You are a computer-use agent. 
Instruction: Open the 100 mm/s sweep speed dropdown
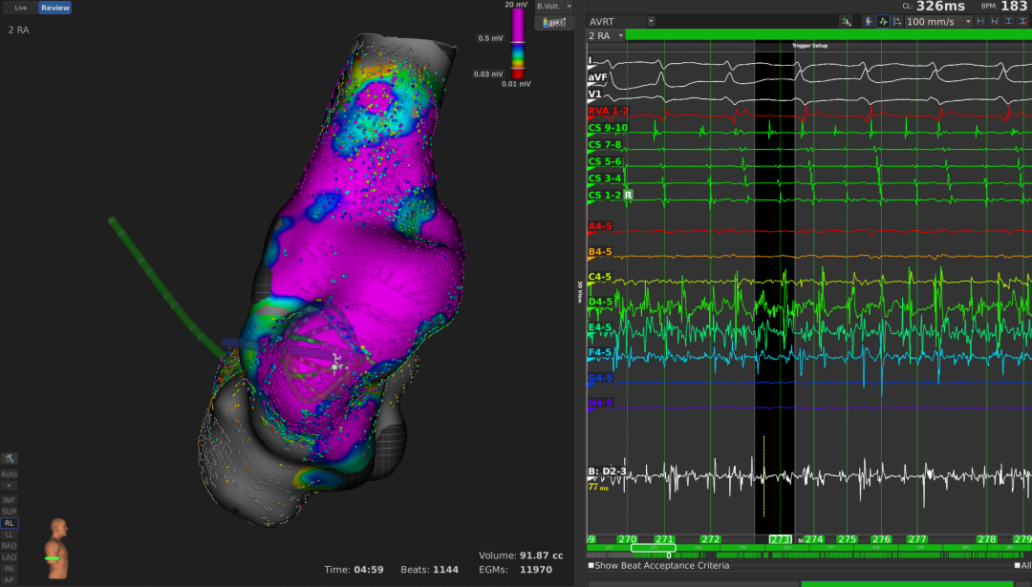[967, 21]
